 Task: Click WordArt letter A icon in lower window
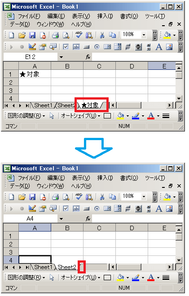point(159,209)
